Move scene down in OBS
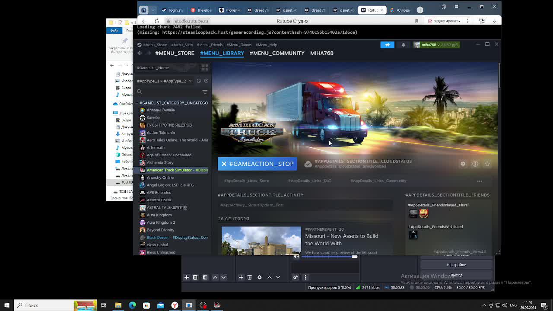 coord(223,277)
